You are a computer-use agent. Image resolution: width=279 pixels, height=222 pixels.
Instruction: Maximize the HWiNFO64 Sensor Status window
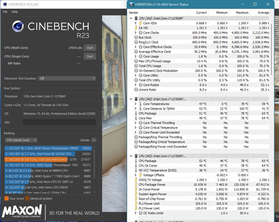click(255, 4)
